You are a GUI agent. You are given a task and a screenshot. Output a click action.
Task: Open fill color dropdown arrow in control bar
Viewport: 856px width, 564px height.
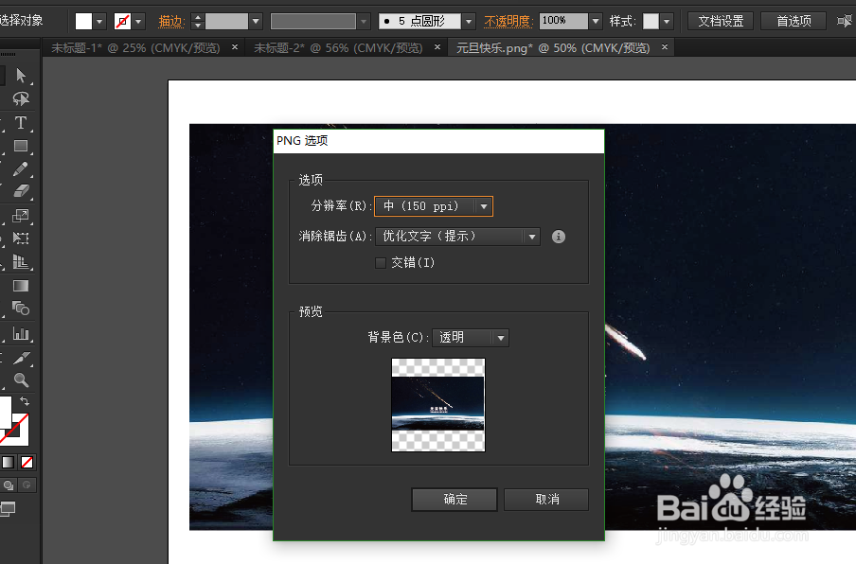99,21
